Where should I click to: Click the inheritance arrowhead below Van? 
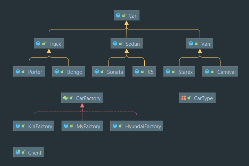200,51
